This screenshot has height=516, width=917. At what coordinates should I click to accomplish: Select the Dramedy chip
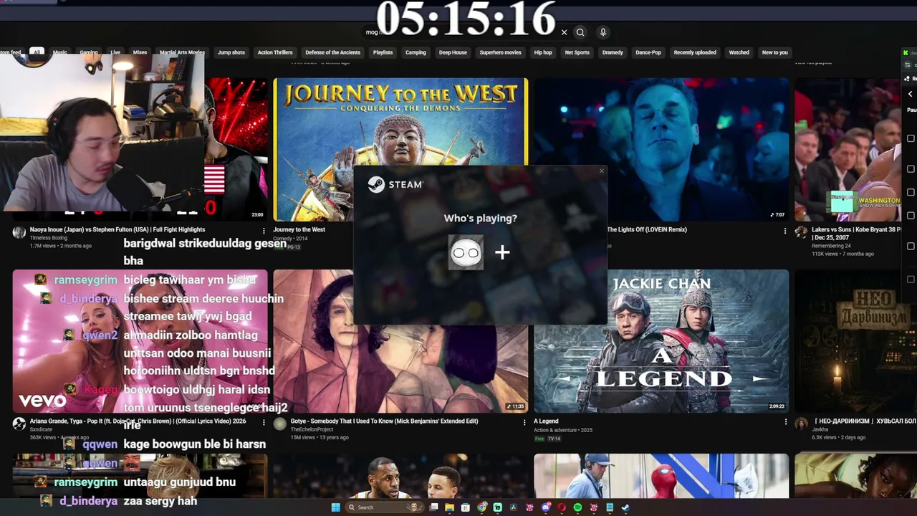[613, 52]
